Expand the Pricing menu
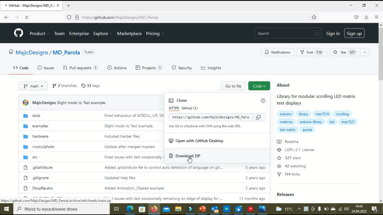Viewport: 383px width, 215px height. 155,33
